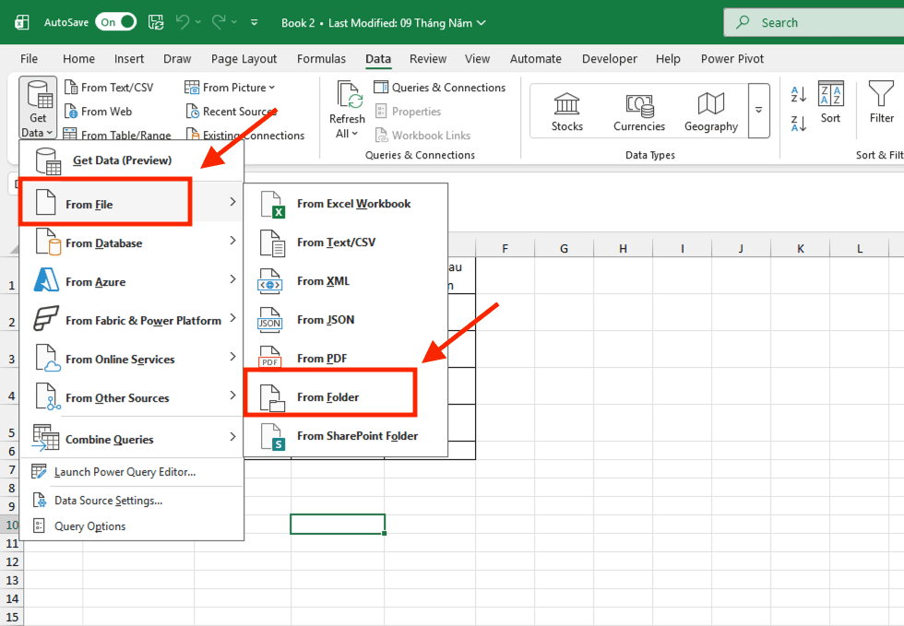The height and width of the screenshot is (626, 904).
Task: Select column K header
Action: [x=801, y=248]
